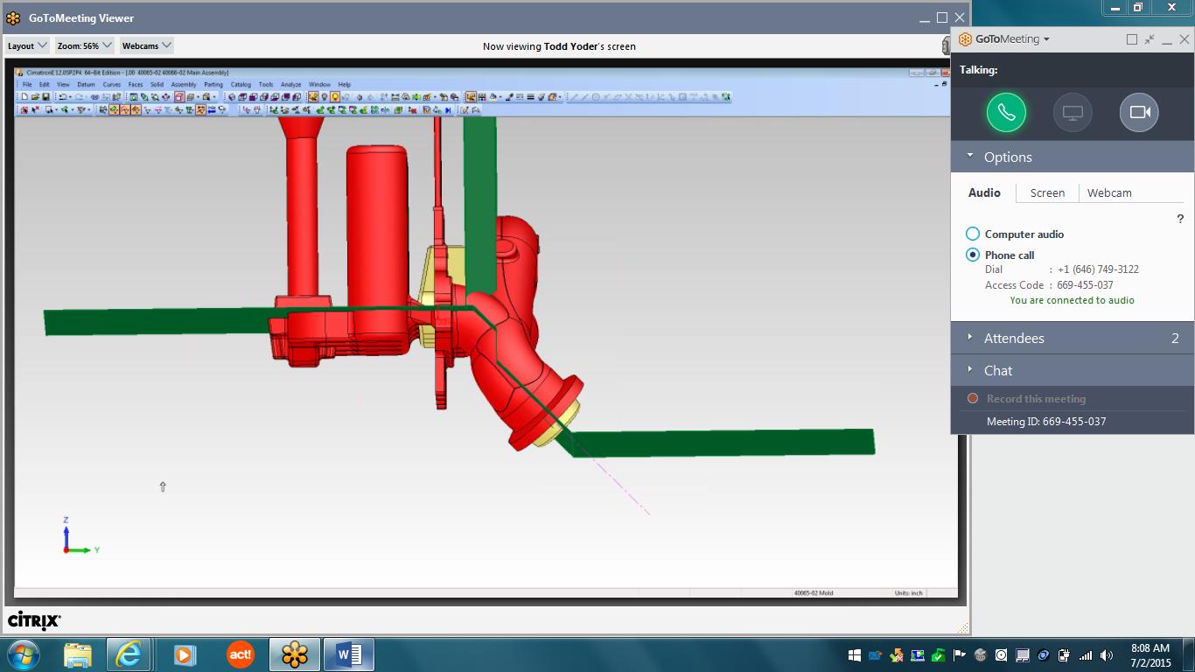Switch to the Webcam tab

click(1109, 192)
